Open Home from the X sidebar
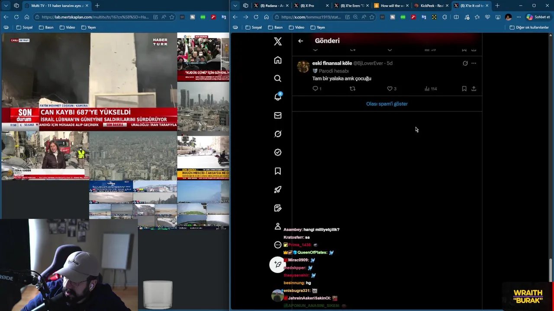 278,60
